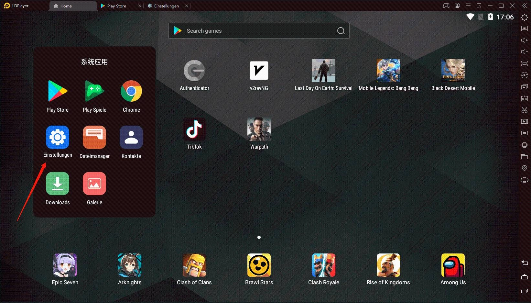
Task: Open the LDPlayer hamburger menu
Action: (x=468, y=6)
